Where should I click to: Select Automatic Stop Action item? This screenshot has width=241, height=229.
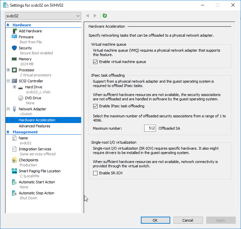pos(37,193)
